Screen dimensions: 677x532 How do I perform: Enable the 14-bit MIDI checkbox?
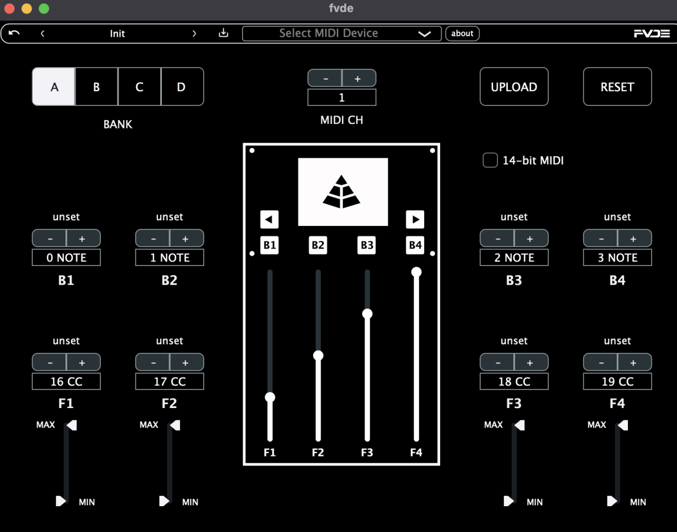tap(490, 161)
